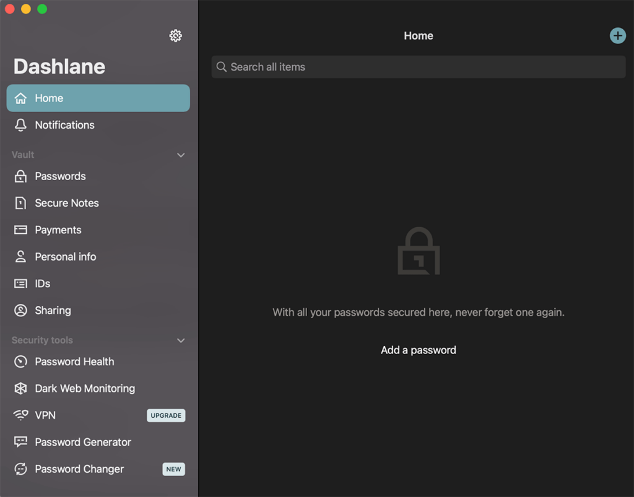Open Password Health label
Image resolution: width=634 pixels, height=497 pixels.
pyautogui.click(x=74, y=361)
